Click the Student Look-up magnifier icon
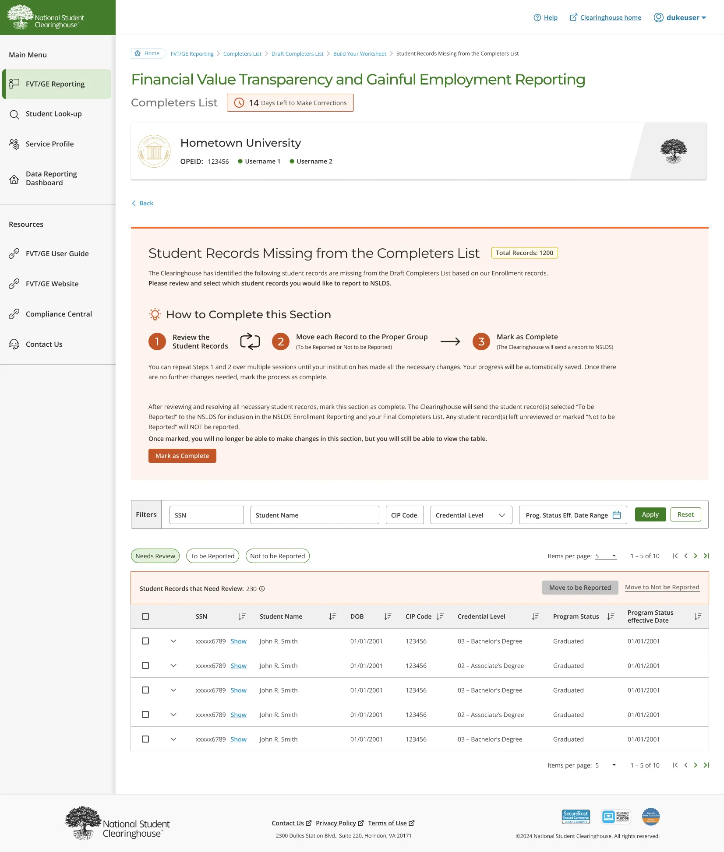Image resolution: width=724 pixels, height=852 pixels. tap(14, 114)
